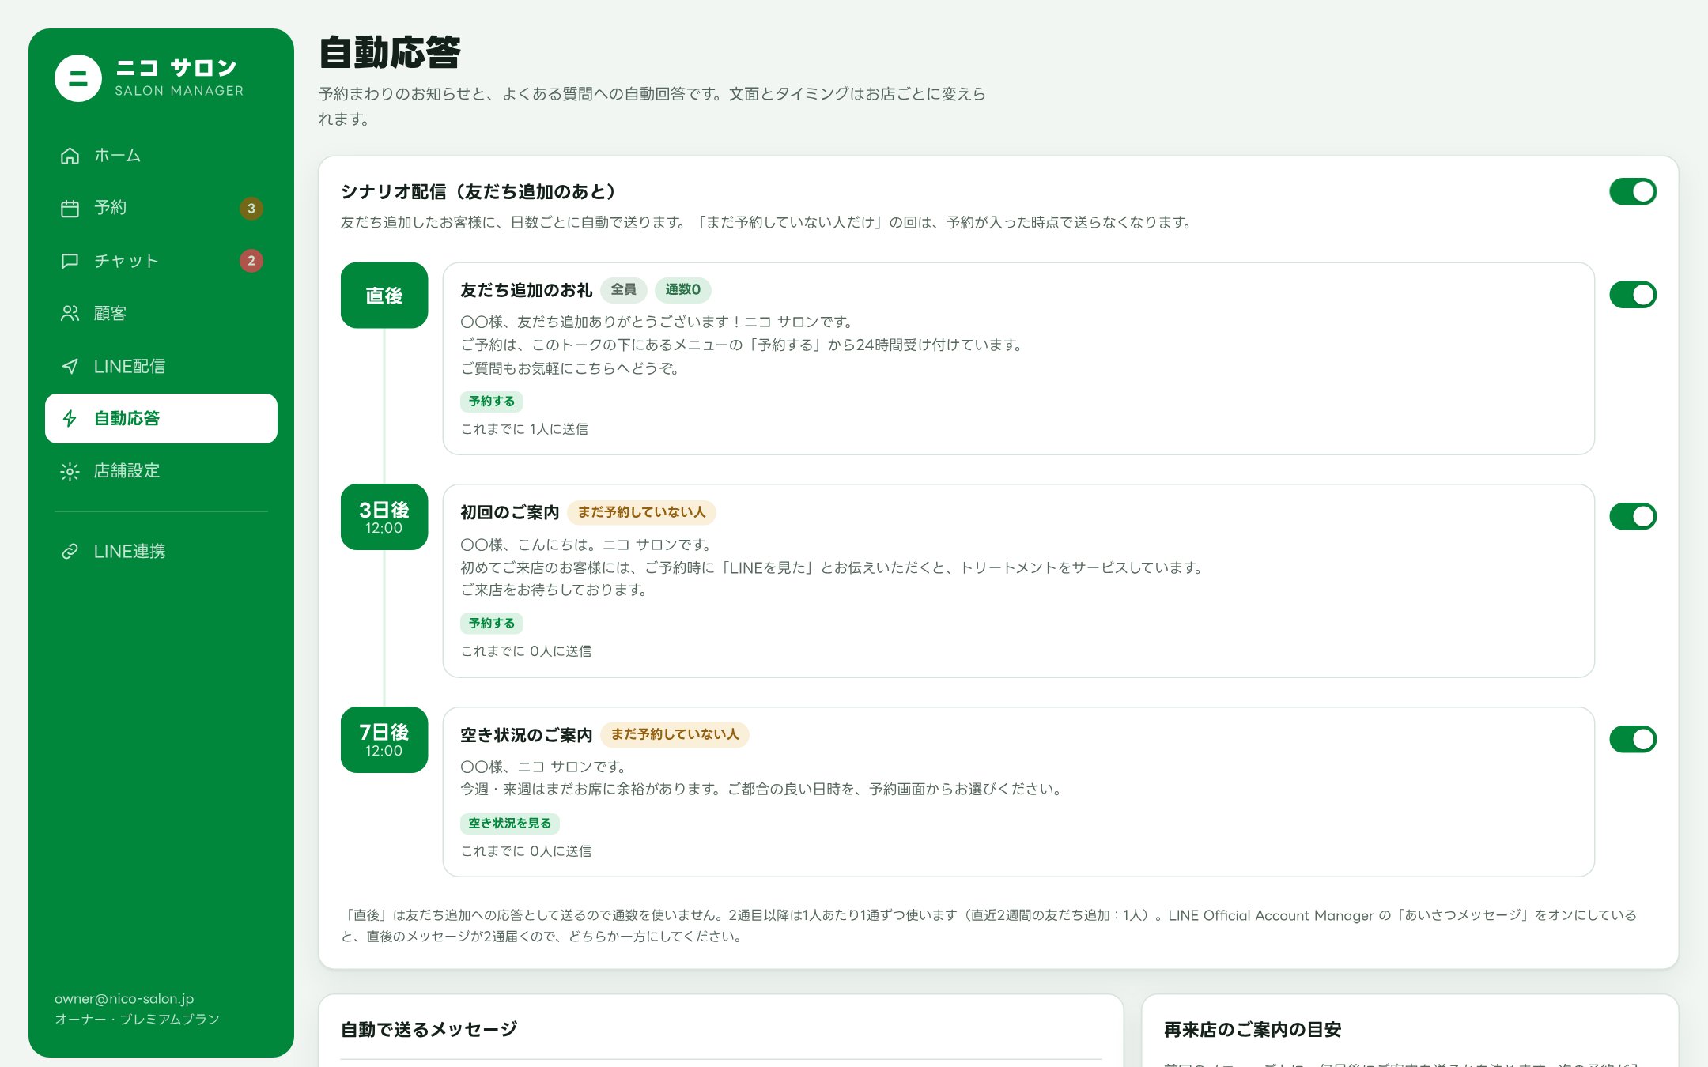Click the home icon in the sidebar

tap(70, 156)
